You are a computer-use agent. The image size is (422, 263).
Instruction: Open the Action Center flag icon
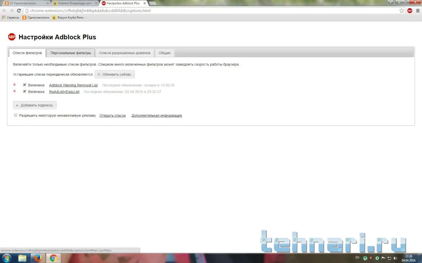pos(383,258)
